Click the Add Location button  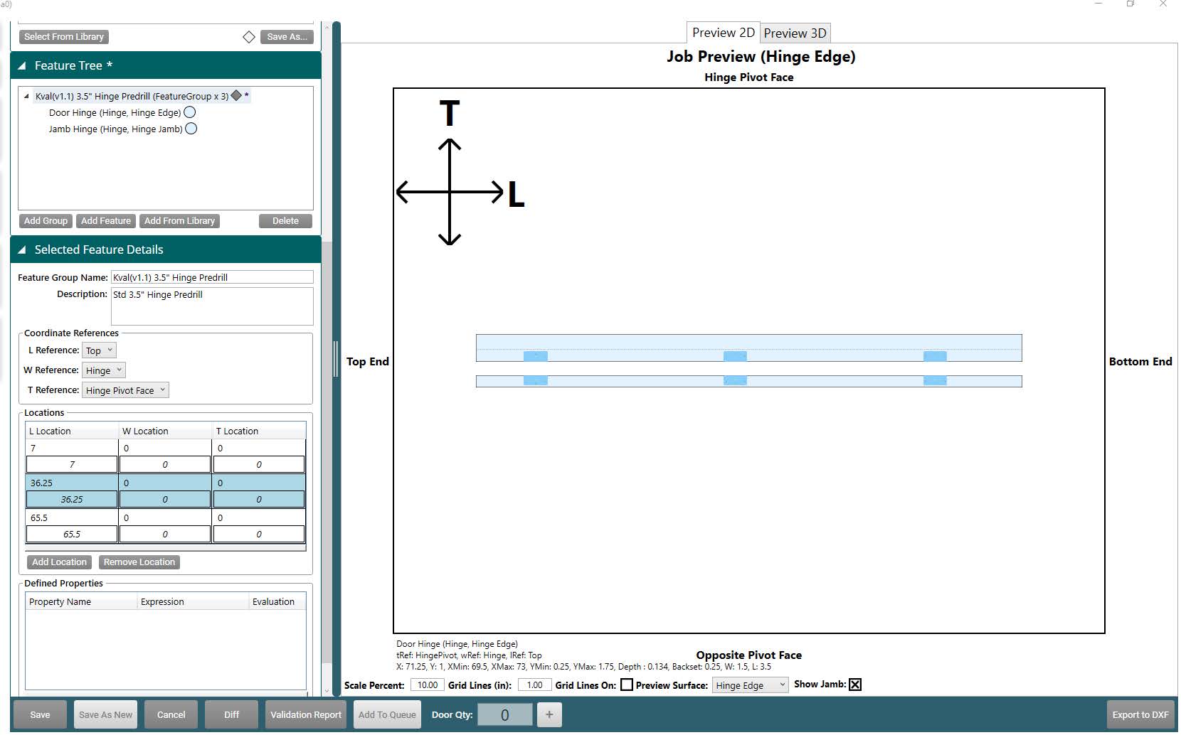pyautogui.click(x=59, y=562)
